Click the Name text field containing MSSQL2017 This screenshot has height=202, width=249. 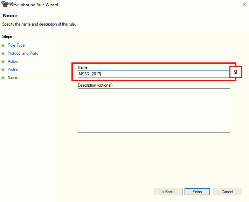tap(154, 74)
